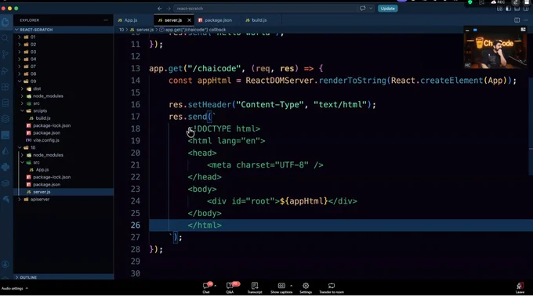Go forward with the navigation arrow
Screen dimensions: 533x296
pos(169,9)
